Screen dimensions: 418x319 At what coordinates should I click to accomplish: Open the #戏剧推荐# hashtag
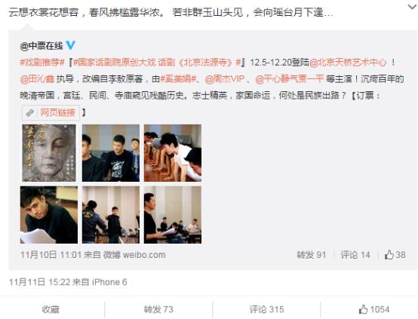pyautogui.click(x=42, y=63)
